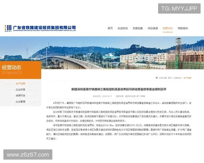Click 经营动态 link in the breadcrumb
This screenshot has height=163, width=204.
pyautogui.click(x=177, y=78)
